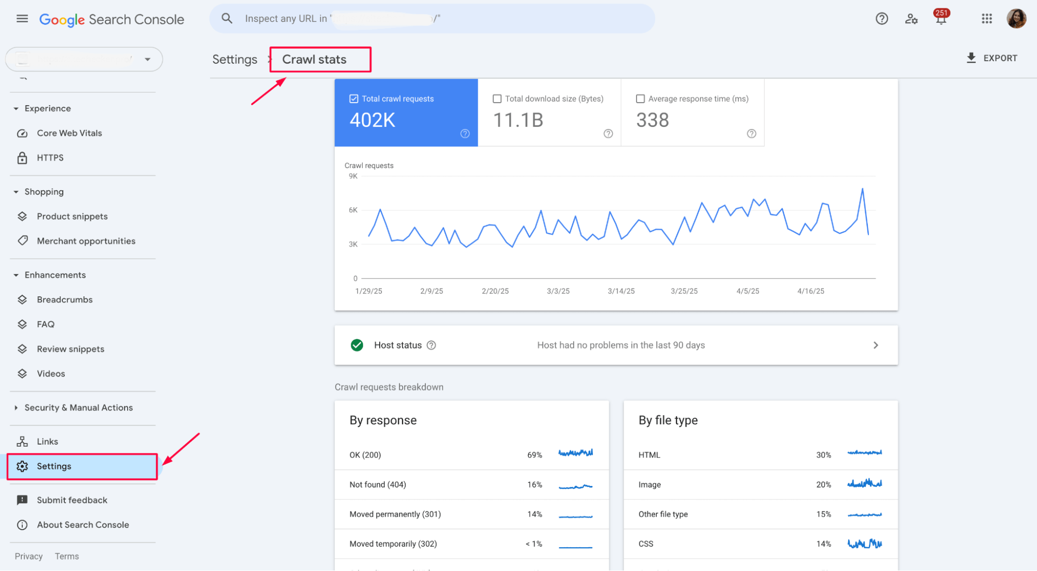Click the Videos layers icon
Image resolution: width=1037 pixels, height=571 pixels.
22,374
